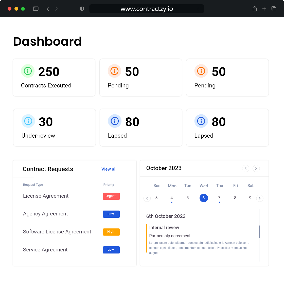This screenshot has height=294, width=284.
Task: Open View all contract requests
Action: [x=109, y=169]
